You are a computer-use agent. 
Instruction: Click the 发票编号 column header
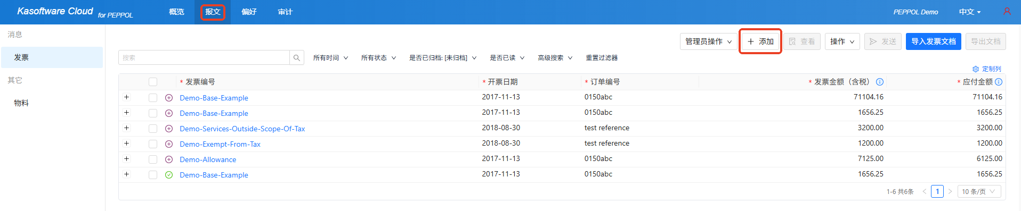pos(200,82)
